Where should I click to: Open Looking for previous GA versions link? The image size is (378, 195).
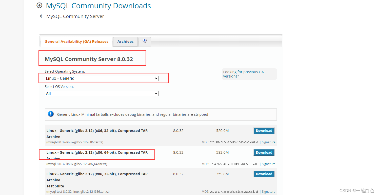tap(243, 74)
